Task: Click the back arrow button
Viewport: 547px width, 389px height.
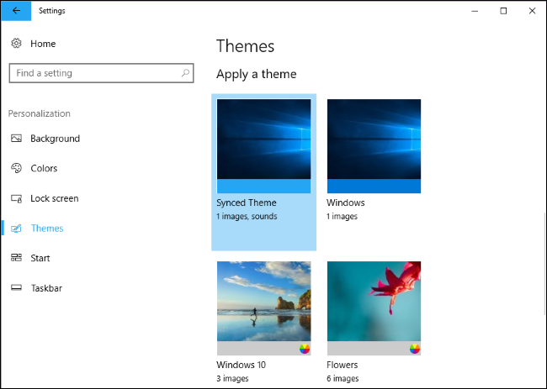Action: (x=16, y=11)
